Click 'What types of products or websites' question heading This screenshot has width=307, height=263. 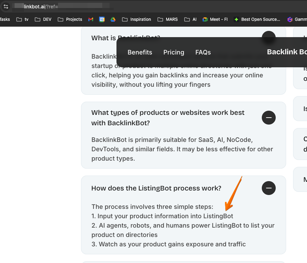(168, 118)
